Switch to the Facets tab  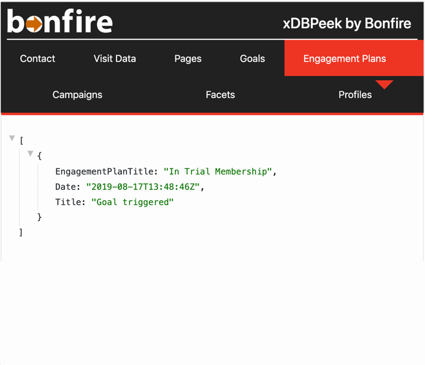pyautogui.click(x=220, y=95)
